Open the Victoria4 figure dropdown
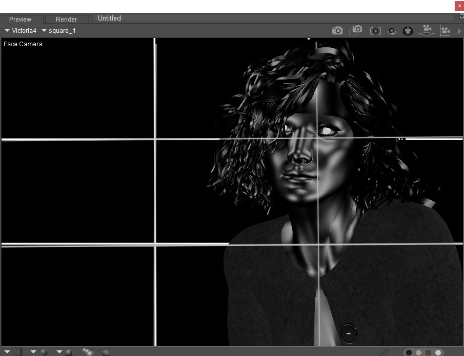This screenshot has width=464, height=356. point(21,31)
